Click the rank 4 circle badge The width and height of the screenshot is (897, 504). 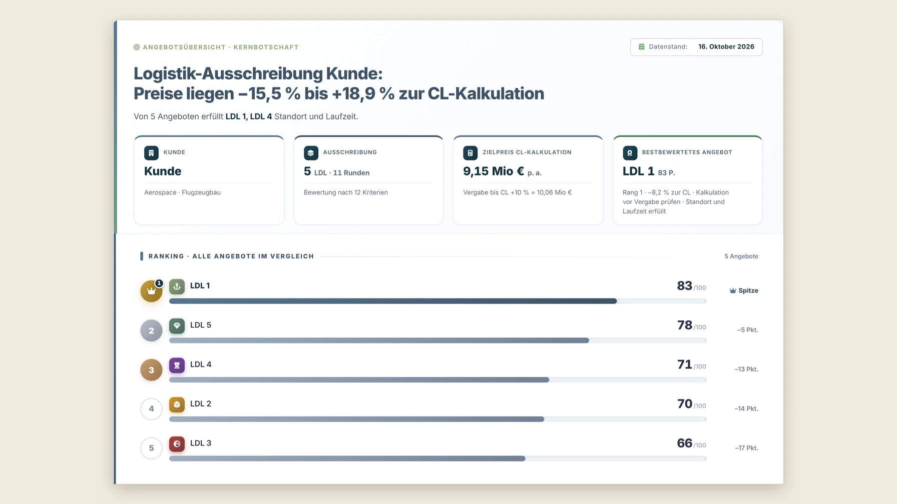[x=151, y=409]
